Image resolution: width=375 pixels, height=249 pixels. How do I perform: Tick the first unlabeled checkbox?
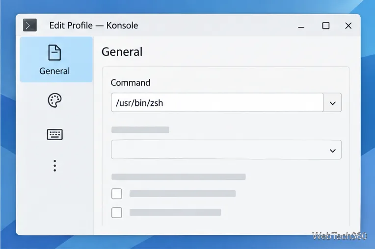click(x=117, y=194)
